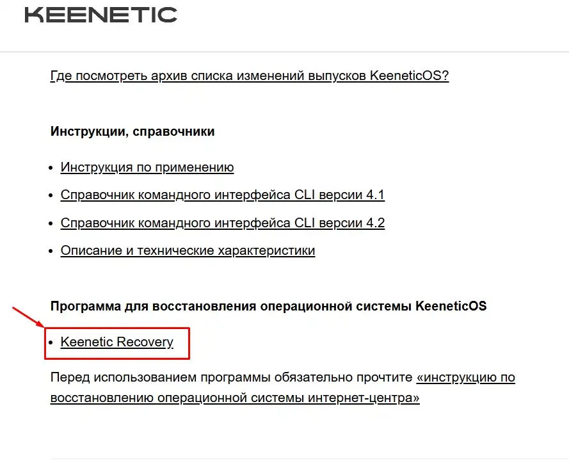The width and height of the screenshot is (569, 468).
Task: Open the KeeneticOS changelog archive link
Action: [249, 75]
